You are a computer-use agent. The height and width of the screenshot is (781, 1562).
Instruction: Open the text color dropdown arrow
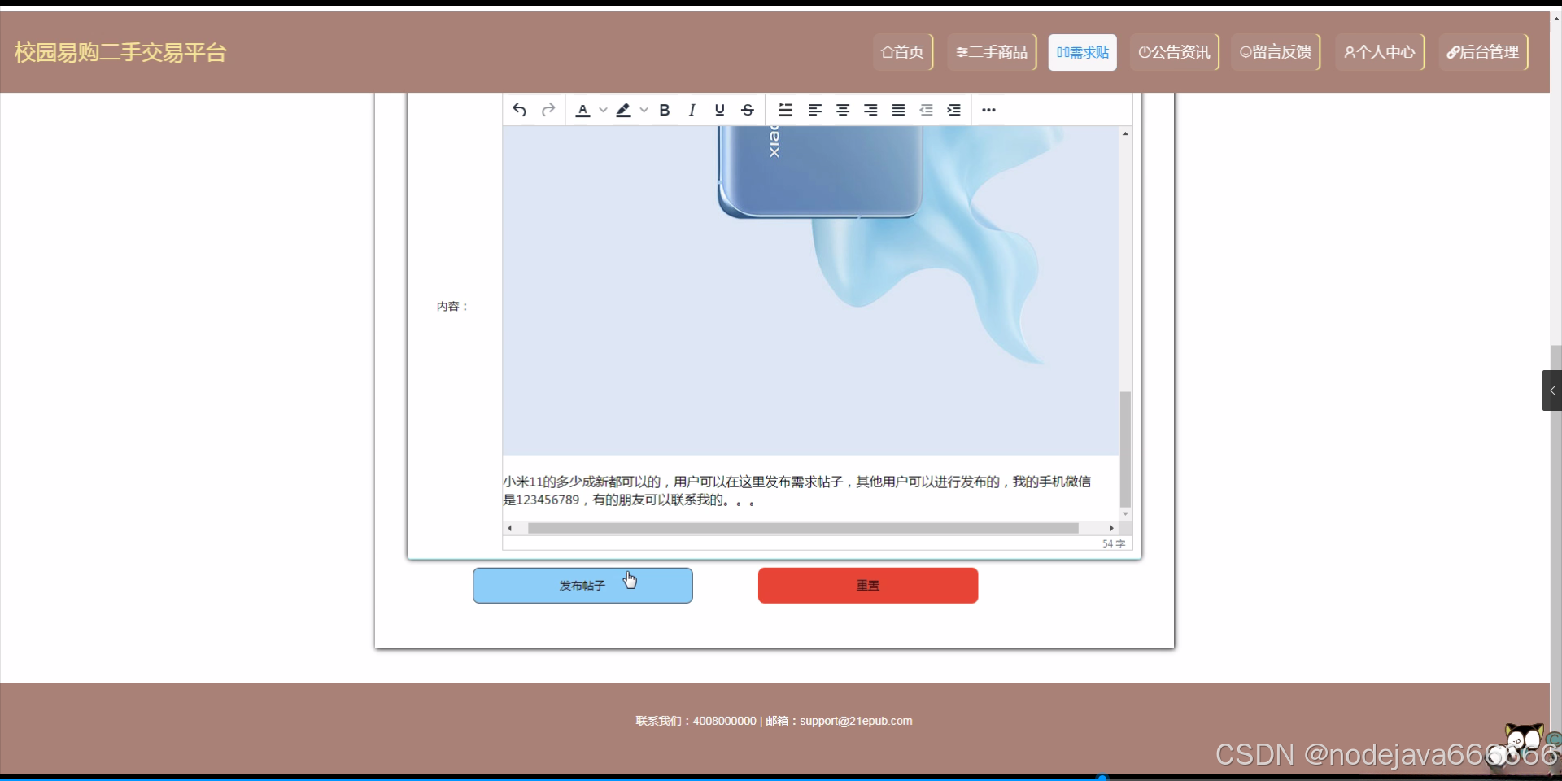(x=603, y=110)
